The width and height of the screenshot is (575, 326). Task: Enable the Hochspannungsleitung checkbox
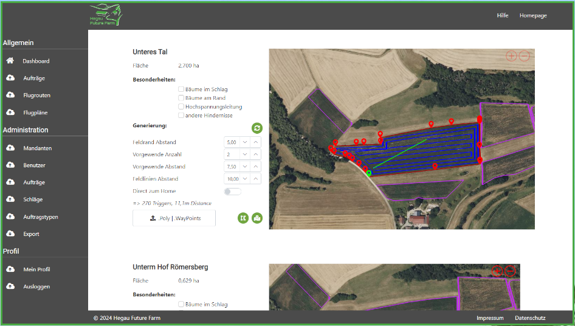pyautogui.click(x=181, y=106)
